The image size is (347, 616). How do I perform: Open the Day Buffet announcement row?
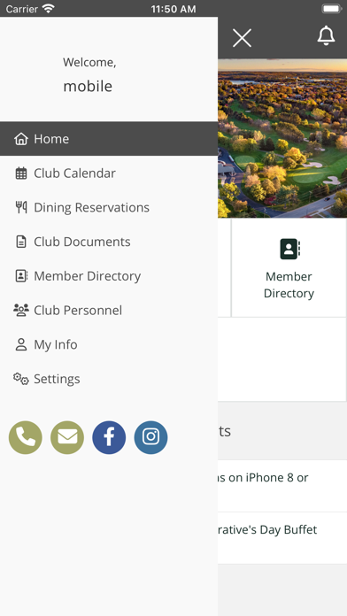point(282,538)
